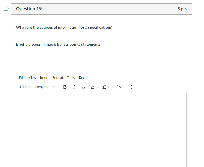Open the View menu
204x167 pixels.
(32, 78)
